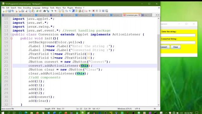Close the Conversion.java tab
The image size is (202, 114).
140,15
